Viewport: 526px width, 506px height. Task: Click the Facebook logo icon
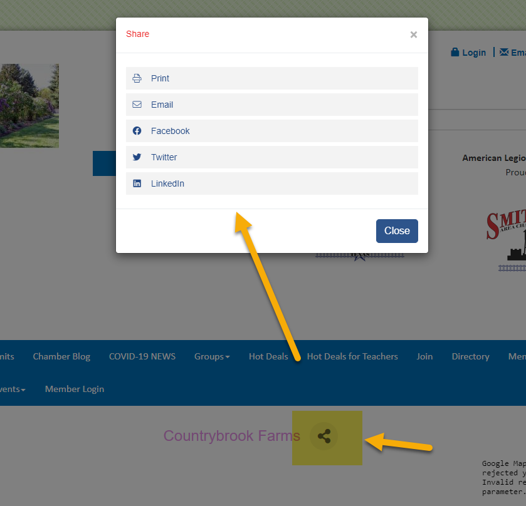pyautogui.click(x=137, y=131)
